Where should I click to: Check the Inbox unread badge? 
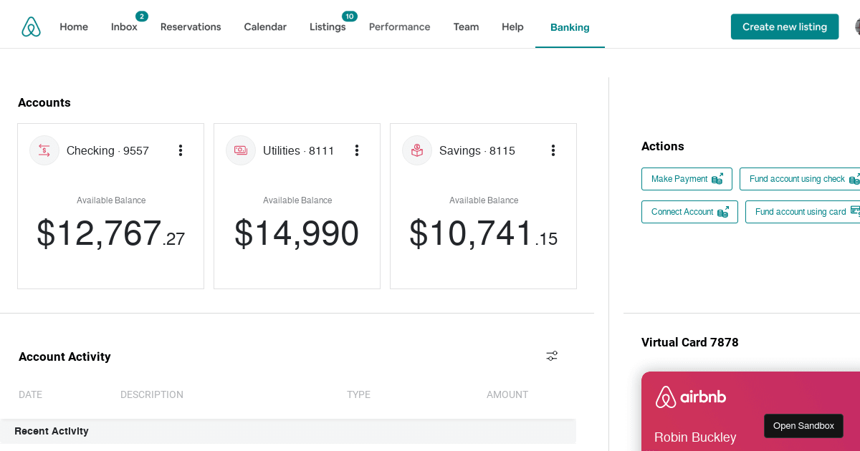(142, 14)
